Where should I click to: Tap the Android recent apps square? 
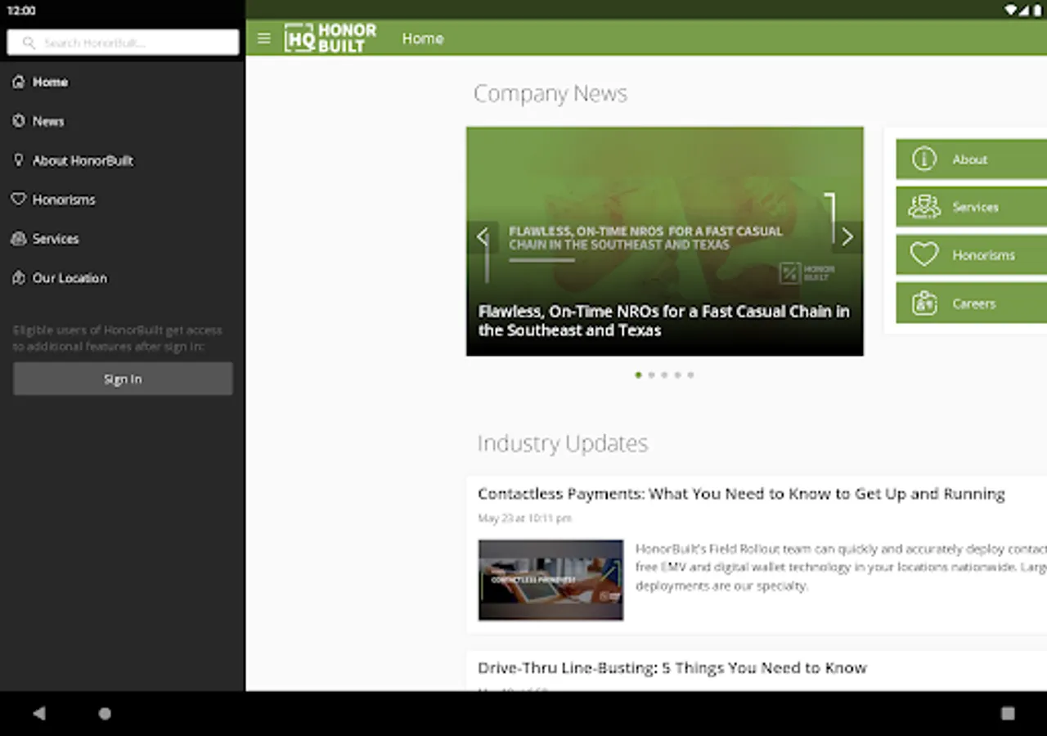1008,713
